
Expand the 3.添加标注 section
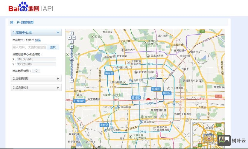coord(58,88)
